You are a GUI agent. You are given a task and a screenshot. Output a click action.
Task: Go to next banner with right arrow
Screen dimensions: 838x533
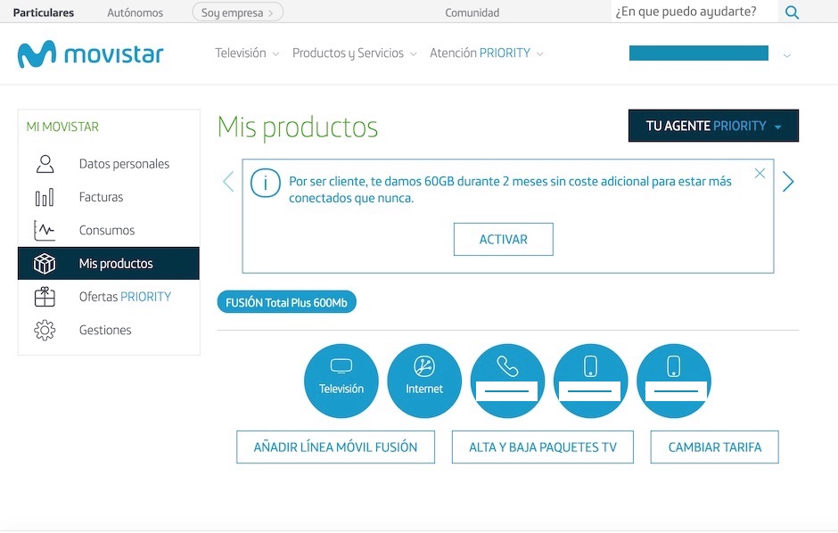pyautogui.click(x=788, y=182)
